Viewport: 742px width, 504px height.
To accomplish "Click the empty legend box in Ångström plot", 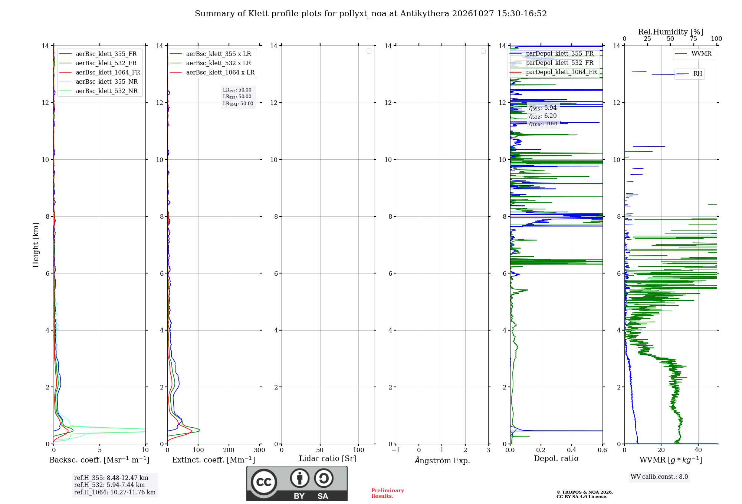I will point(483,51).
